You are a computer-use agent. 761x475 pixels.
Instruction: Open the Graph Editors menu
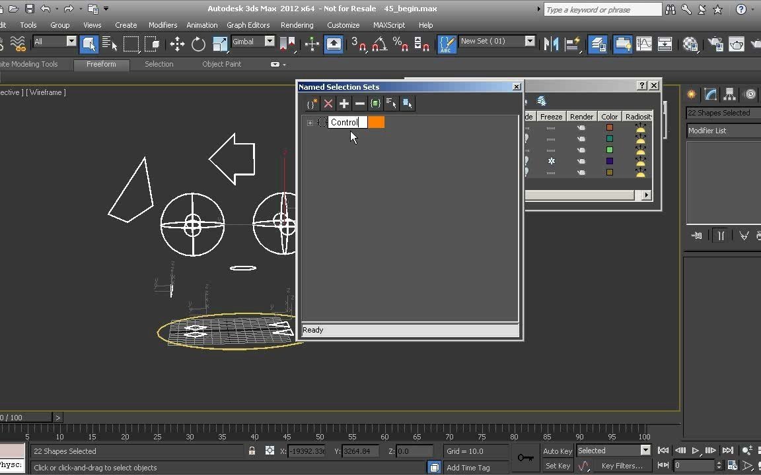(248, 25)
